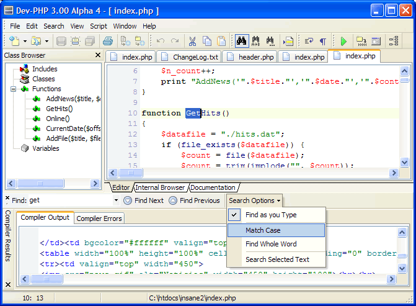Click the editor horizontal scrollbar right arrow
Screen dimensions: 416x306
point(394,173)
